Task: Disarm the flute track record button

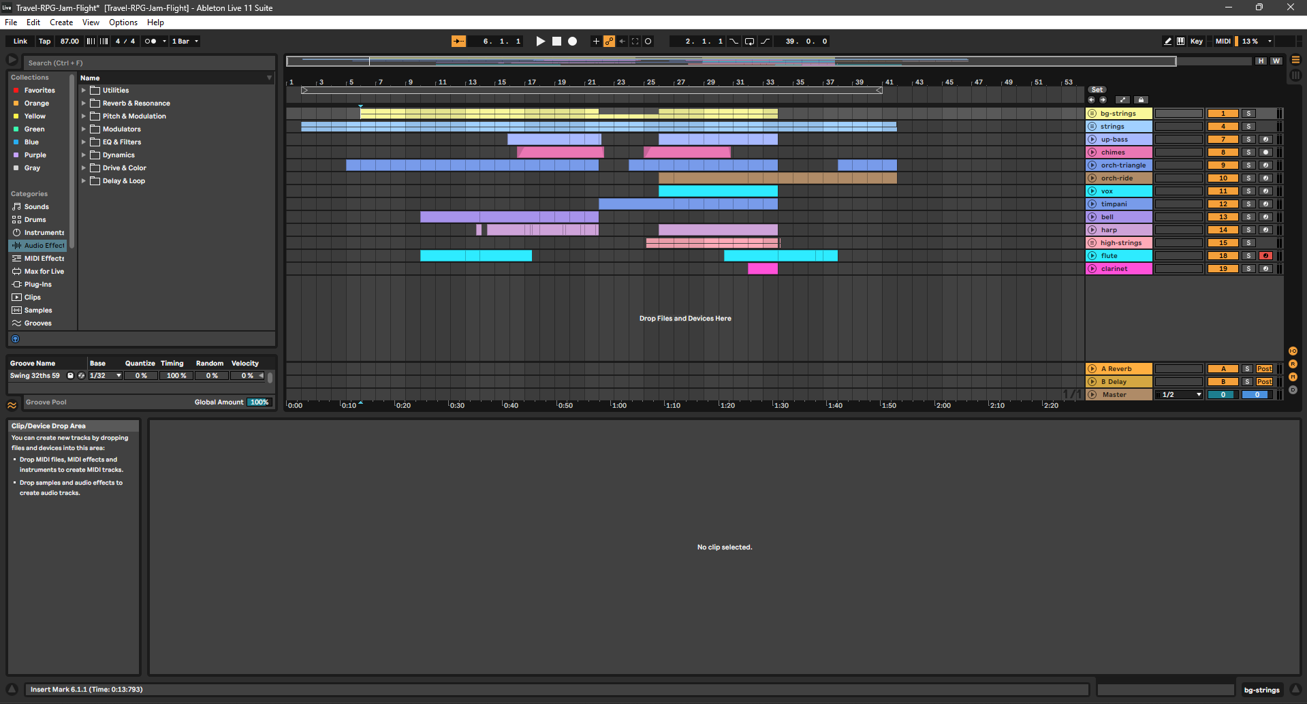Action: click(1265, 256)
